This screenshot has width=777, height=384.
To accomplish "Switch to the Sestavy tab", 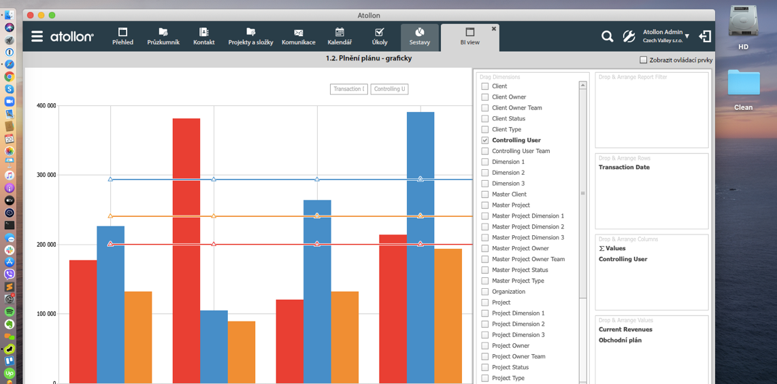I will [x=419, y=37].
